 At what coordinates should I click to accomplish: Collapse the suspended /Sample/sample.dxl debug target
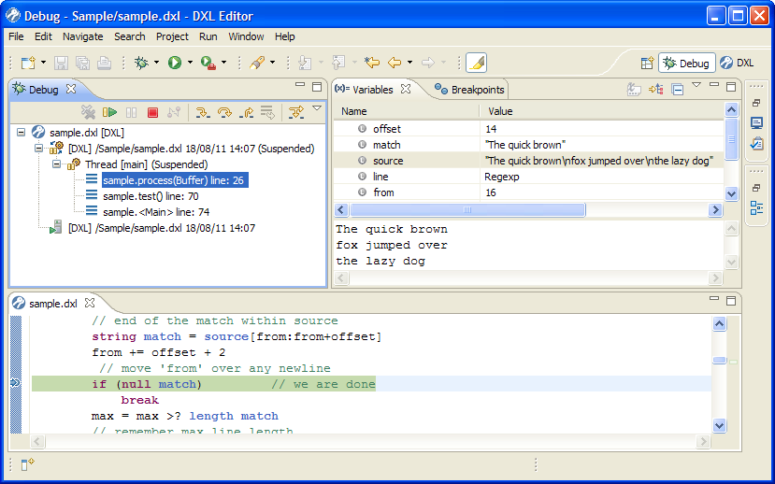pos(38,149)
